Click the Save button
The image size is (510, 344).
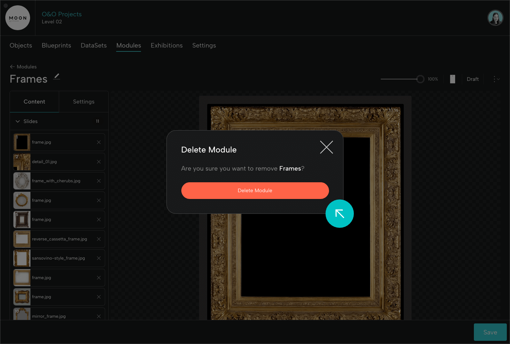(490, 332)
